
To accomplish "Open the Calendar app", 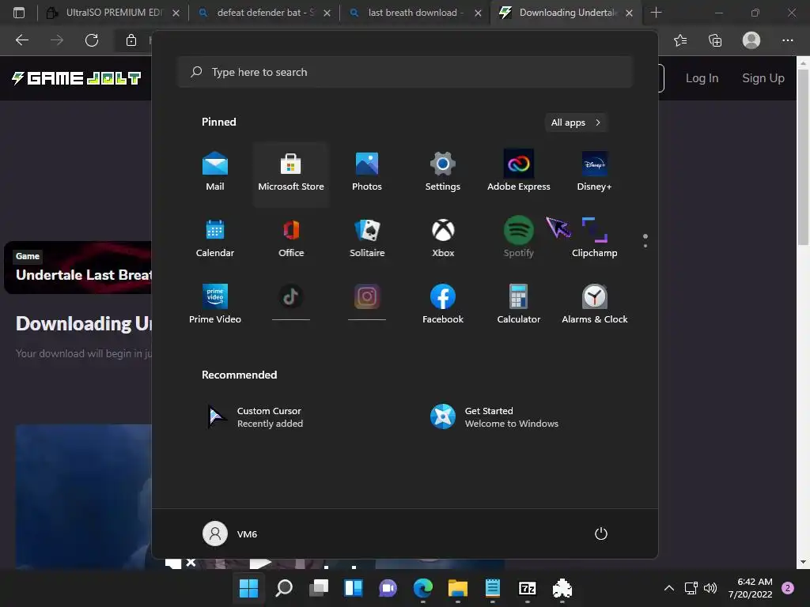I will pyautogui.click(x=215, y=239).
